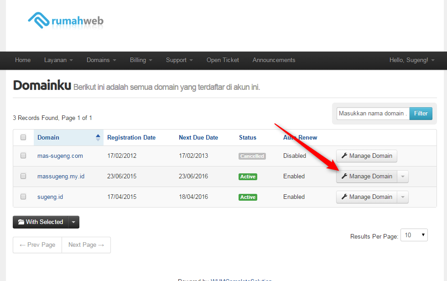
Task: Sort by Next Due Date column header
Action: click(x=198, y=137)
